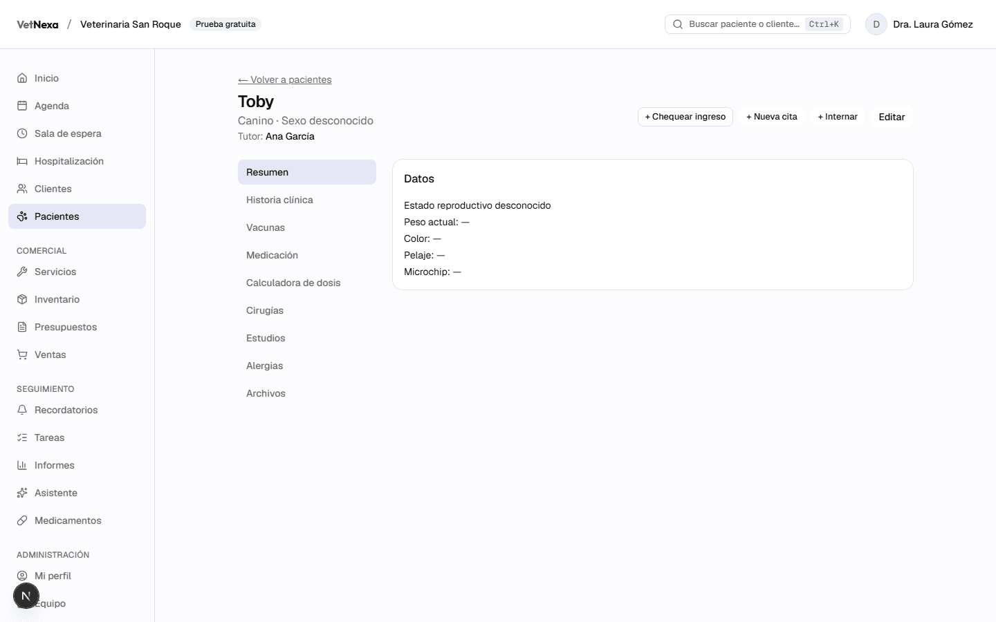Click the Tareas checklist icon
The height and width of the screenshot is (622, 996).
click(x=22, y=437)
